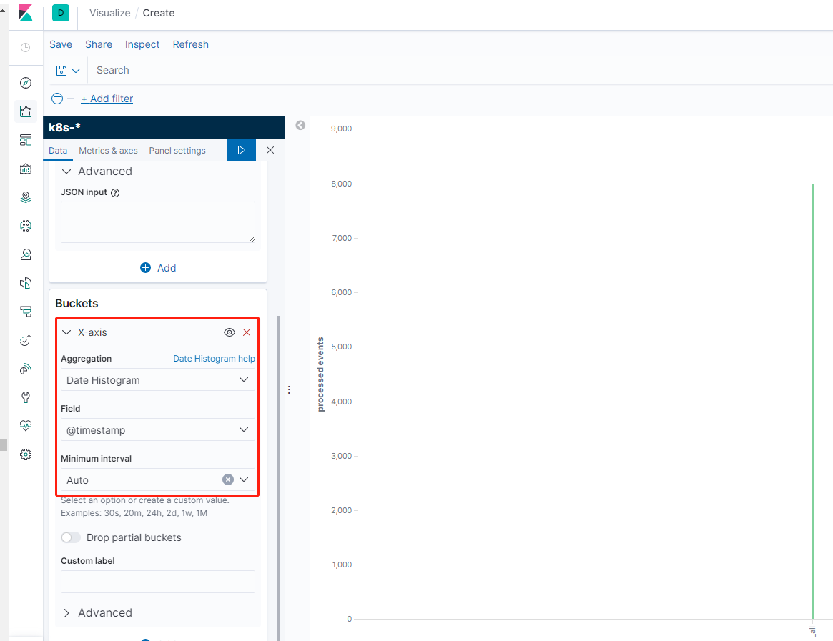Switch to the Panel settings tab
Screen dimensions: 833x641
click(x=177, y=151)
